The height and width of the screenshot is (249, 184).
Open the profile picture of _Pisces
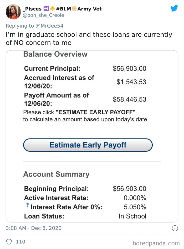coord(13,12)
